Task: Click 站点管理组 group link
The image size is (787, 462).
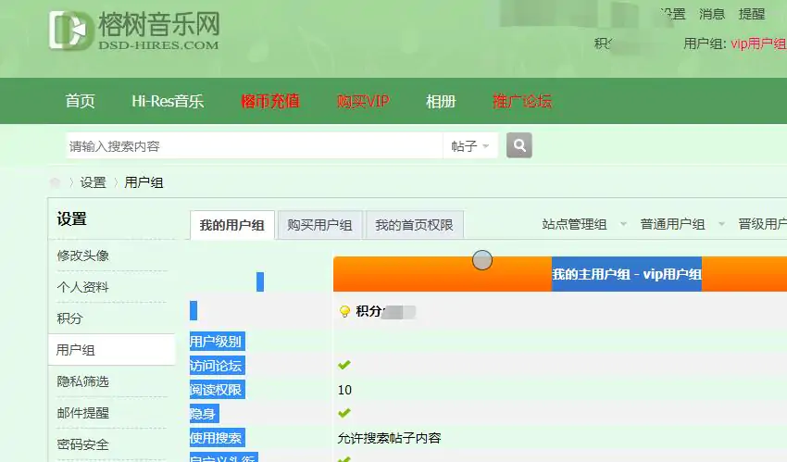Action: coord(575,224)
